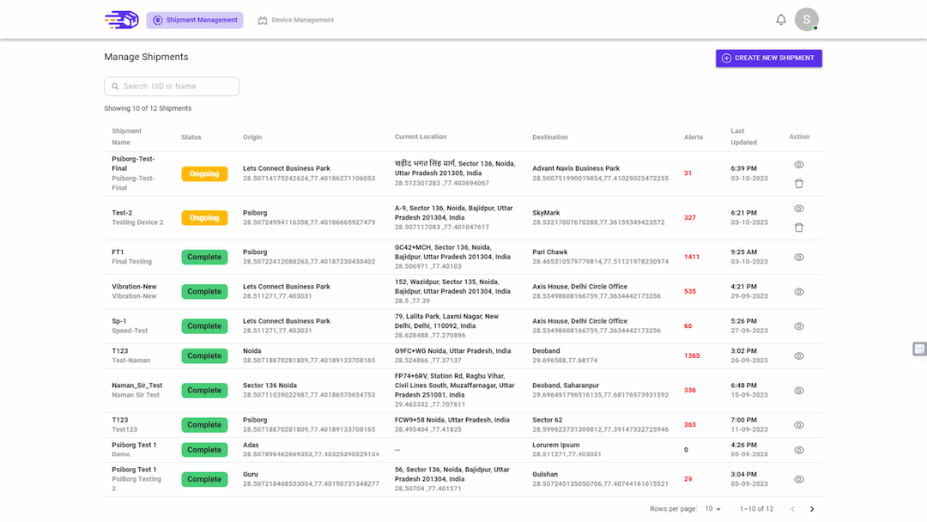Image resolution: width=927 pixels, height=522 pixels.
Task: Open the notifications bell icon
Action: [781, 20]
